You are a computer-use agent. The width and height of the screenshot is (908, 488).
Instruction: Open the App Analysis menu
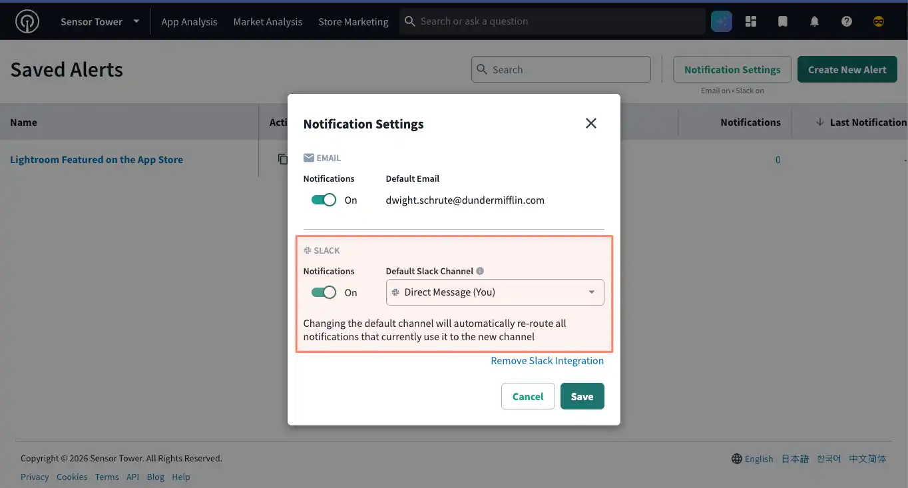[189, 21]
